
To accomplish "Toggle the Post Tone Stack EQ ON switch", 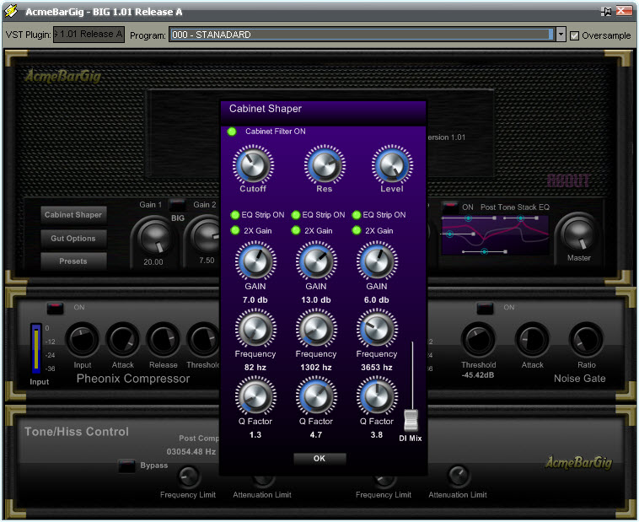I will (x=450, y=207).
